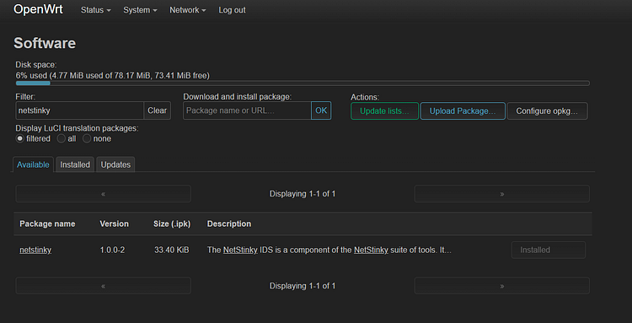
Task: Click the Version column header
Action: [x=115, y=223]
